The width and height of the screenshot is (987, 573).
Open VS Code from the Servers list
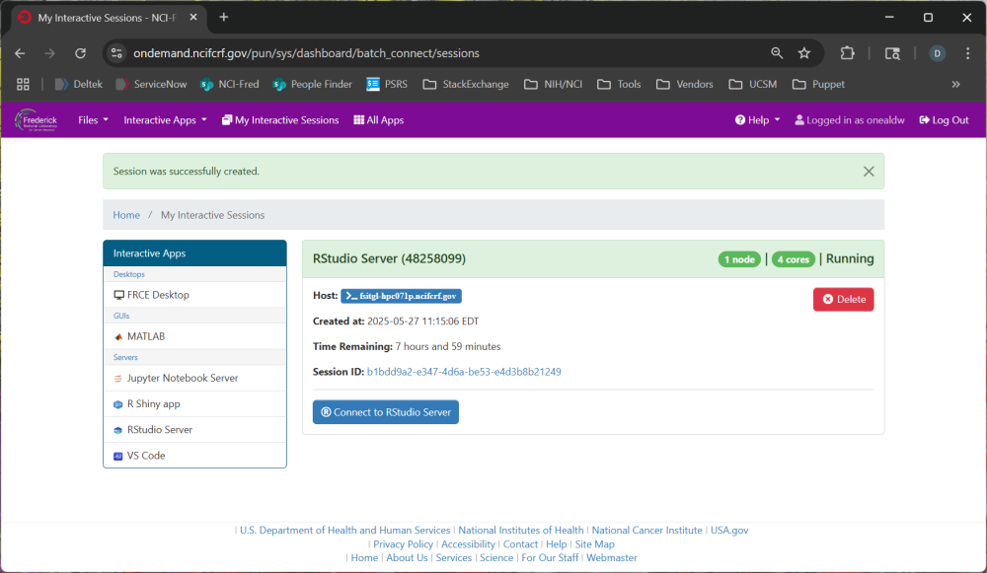point(145,456)
